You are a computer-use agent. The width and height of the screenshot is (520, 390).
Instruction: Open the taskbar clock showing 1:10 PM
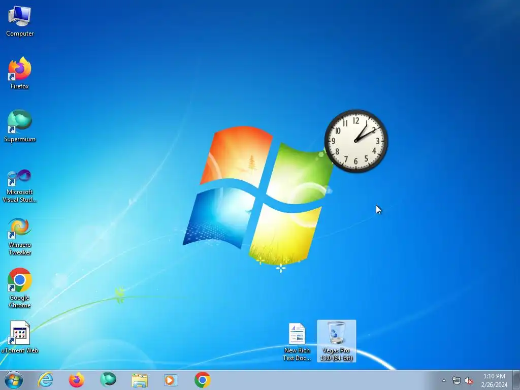click(494, 380)
